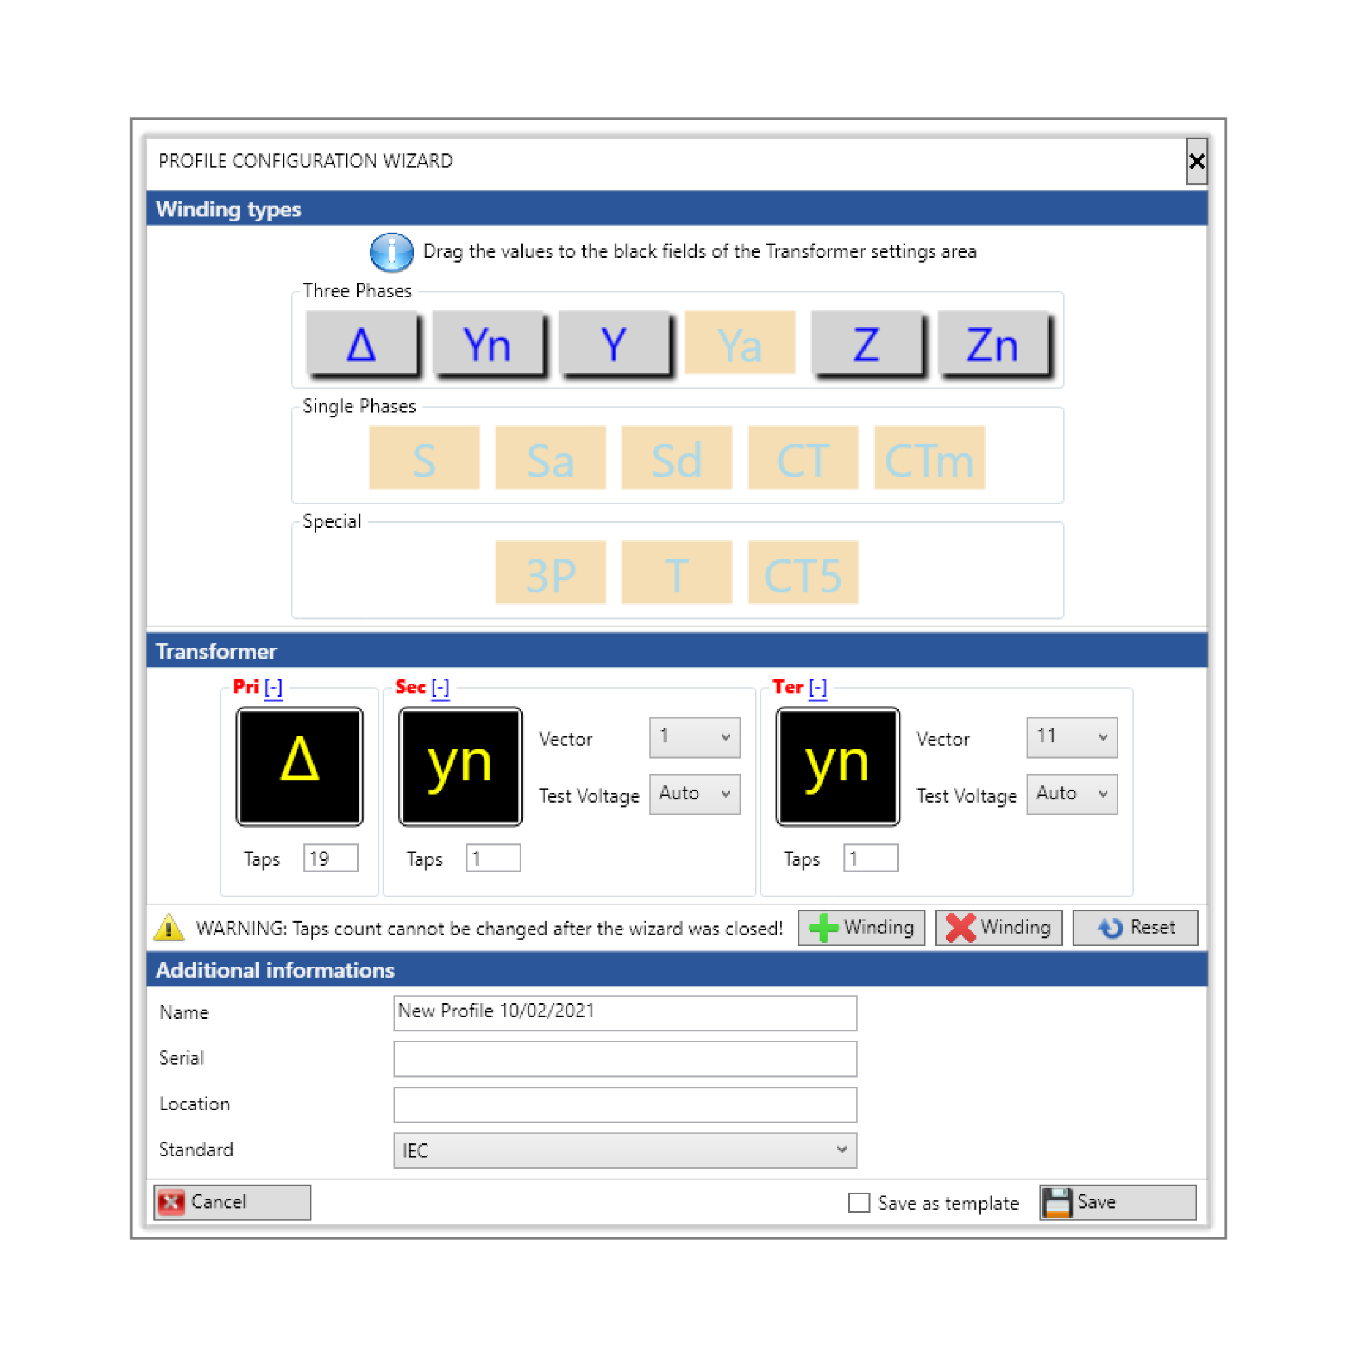
Task: Click the 3P special winding tile
Action: [x=551, y=573]
